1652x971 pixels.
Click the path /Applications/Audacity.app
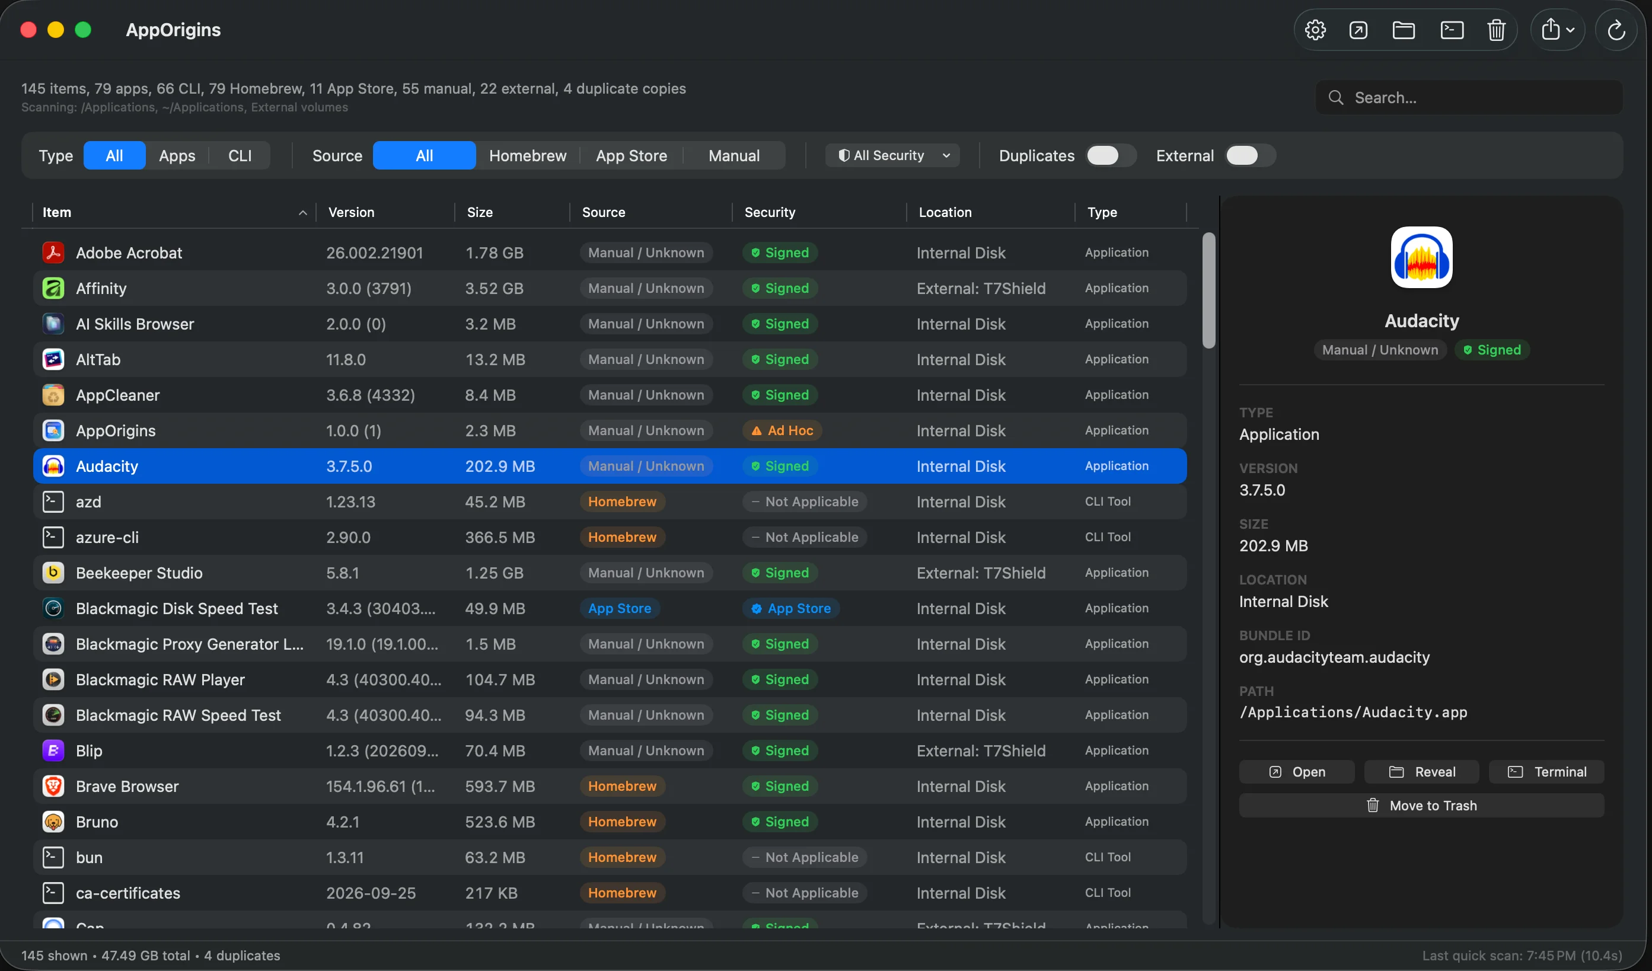(x=1353, y=712)
